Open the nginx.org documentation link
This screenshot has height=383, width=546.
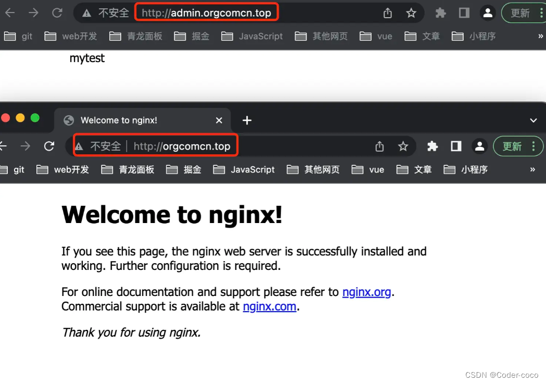[x=366, y=292]
